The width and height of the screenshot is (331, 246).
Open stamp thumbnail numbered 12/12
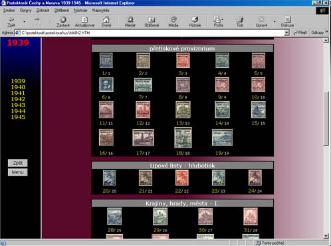coord(143,110)
